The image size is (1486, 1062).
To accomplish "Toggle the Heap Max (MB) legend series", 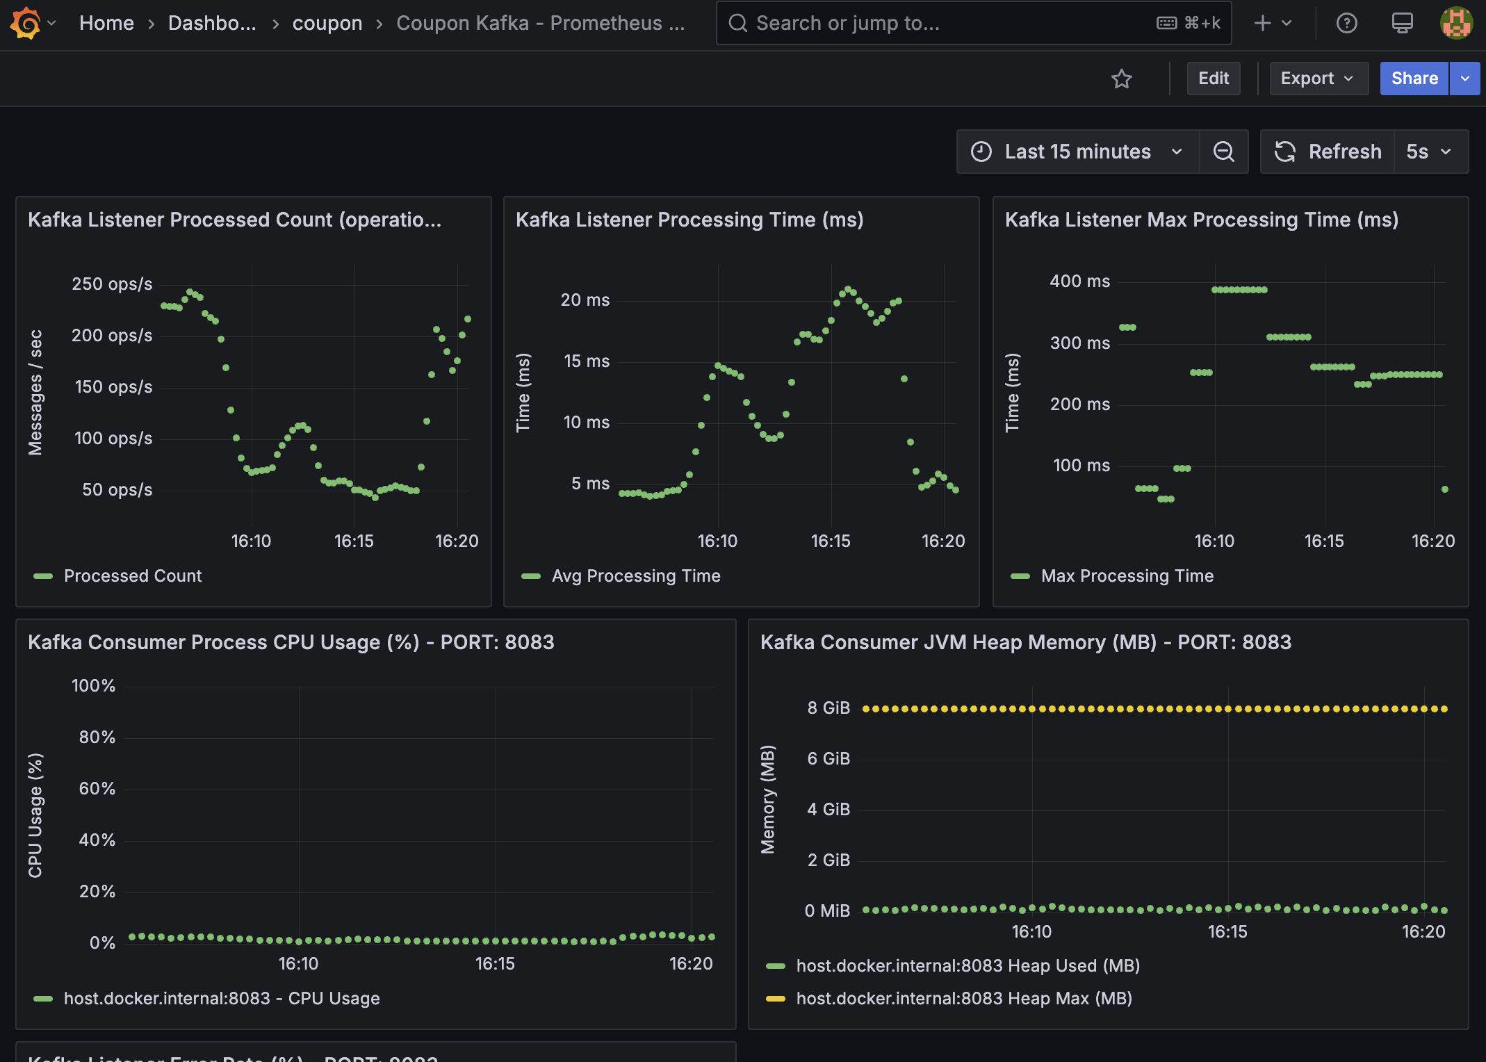I will point(964,998).
